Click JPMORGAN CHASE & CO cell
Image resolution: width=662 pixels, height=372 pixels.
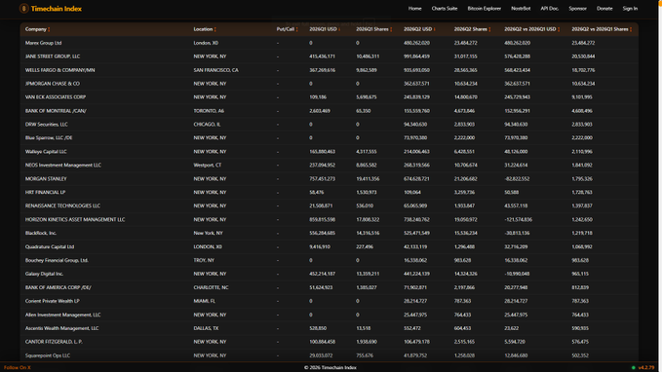click(53, 84)
